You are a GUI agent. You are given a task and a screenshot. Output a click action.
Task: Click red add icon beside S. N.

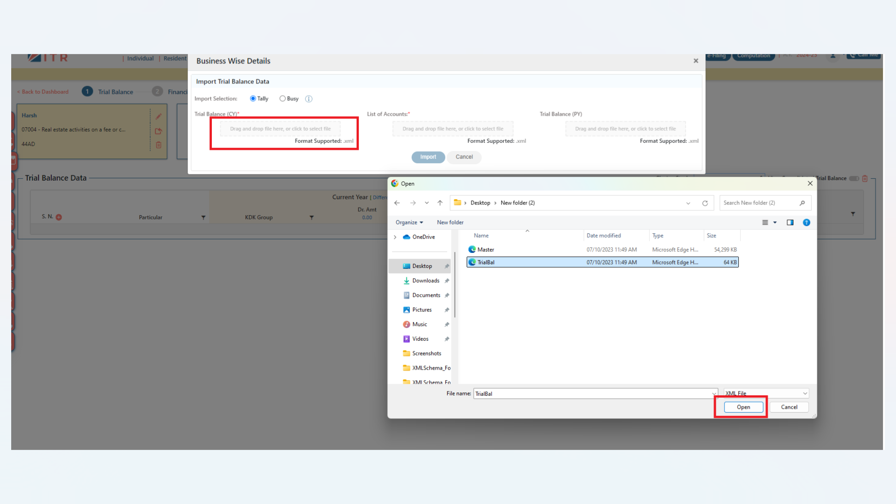point(59,217)
